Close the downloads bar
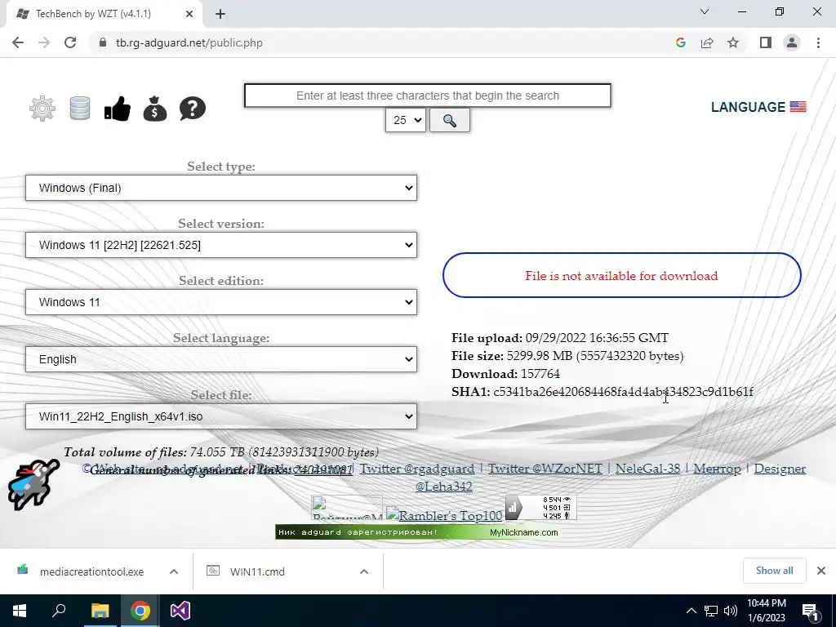 point(821,571)
